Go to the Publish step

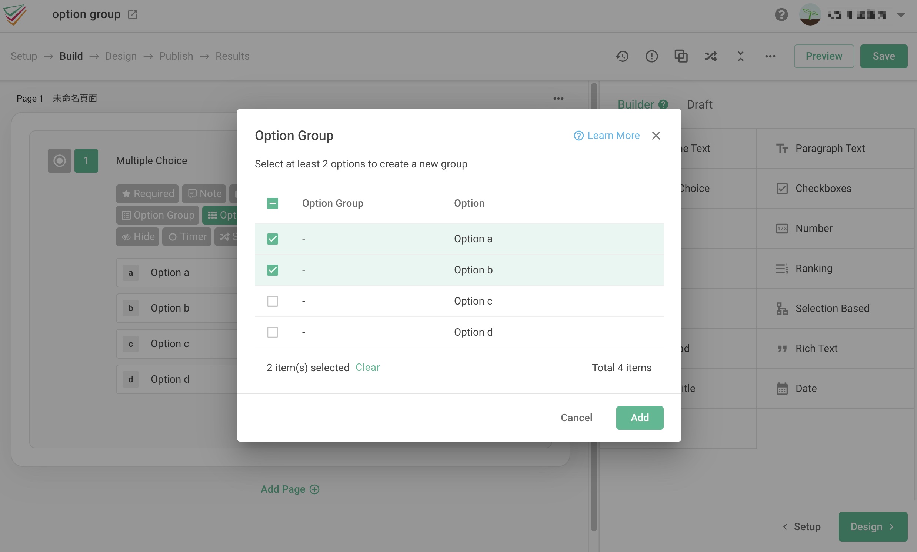(176, 56)
